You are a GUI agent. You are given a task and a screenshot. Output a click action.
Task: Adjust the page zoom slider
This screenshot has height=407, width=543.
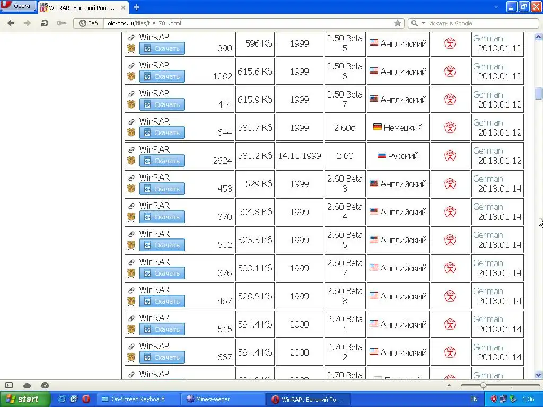click(x=483, y=385)
